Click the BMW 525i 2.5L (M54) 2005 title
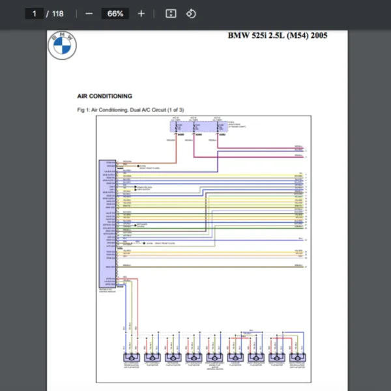The height and width of the screenshot is (391, 391). (277, 35)
